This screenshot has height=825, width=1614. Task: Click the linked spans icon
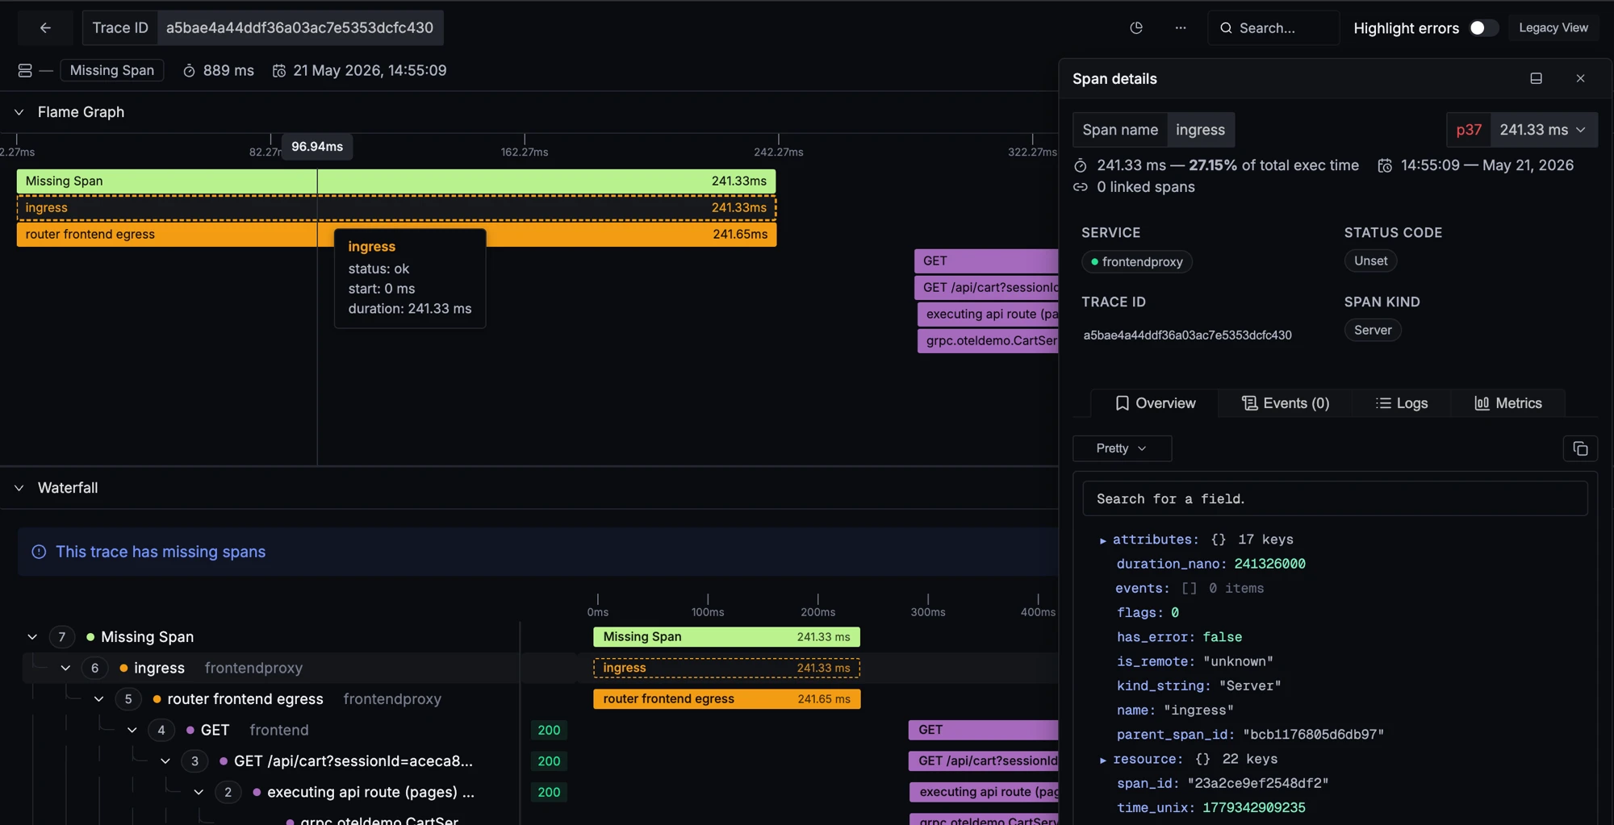point(1081,187)
